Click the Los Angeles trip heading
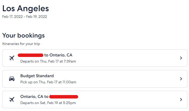 click(x=26, y=9)
